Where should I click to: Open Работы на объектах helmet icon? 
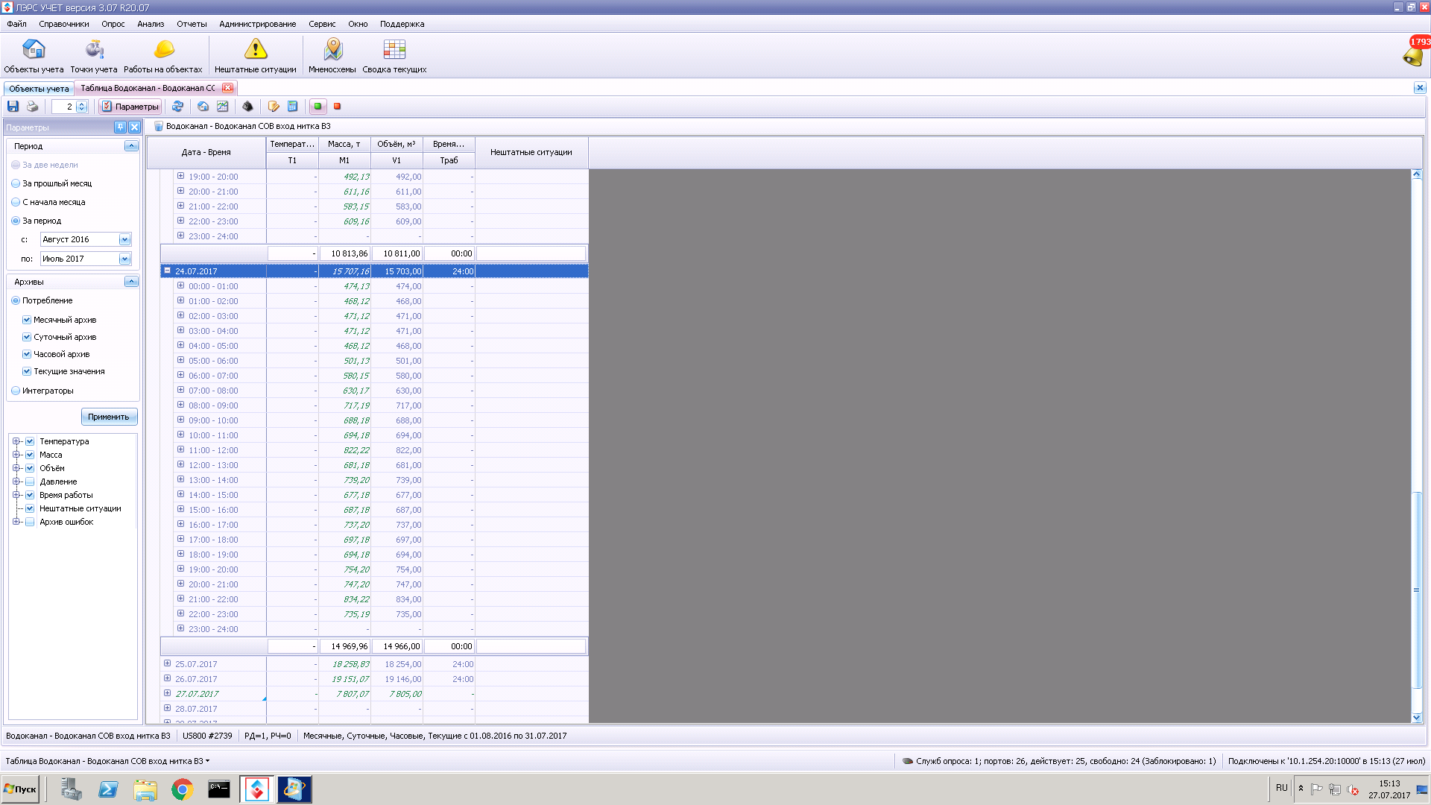point(163,56)
